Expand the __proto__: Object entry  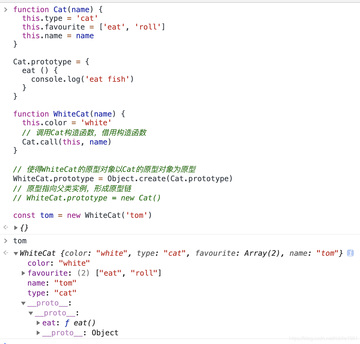pyautogui.click(x=38, y=333)
